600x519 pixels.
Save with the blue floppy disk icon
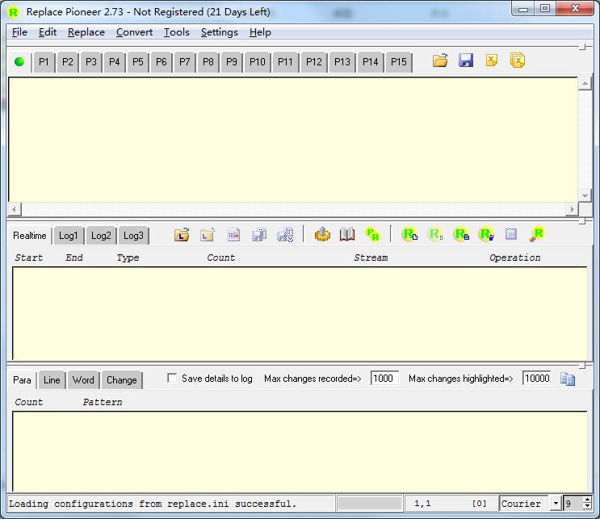[x=466, y=61]
